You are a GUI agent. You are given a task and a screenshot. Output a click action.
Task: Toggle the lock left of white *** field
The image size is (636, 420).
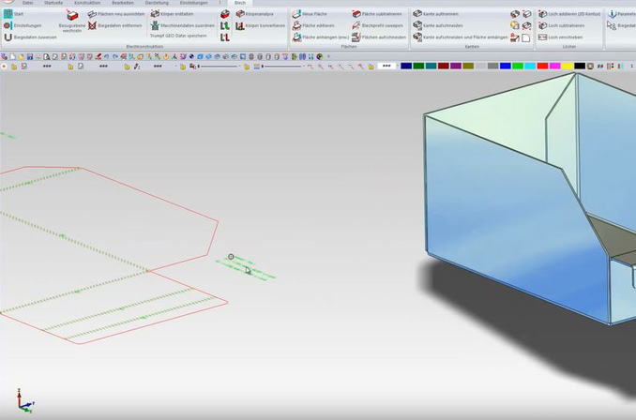point(371,67)
